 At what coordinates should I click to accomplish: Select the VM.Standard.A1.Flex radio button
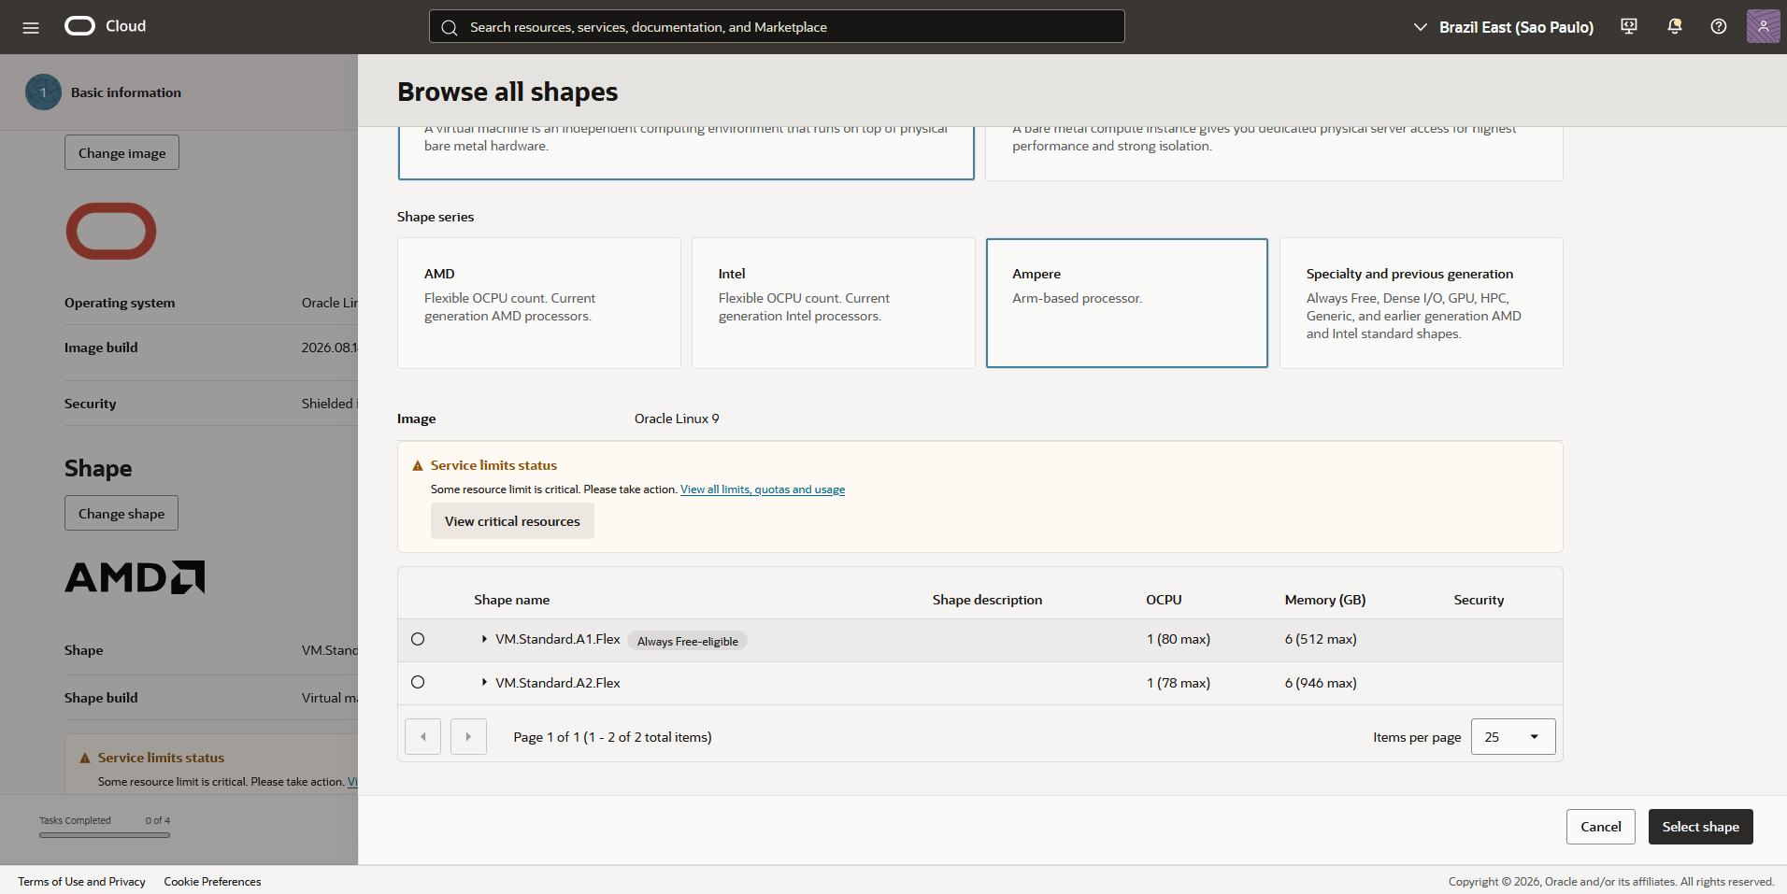click(418, 639)
